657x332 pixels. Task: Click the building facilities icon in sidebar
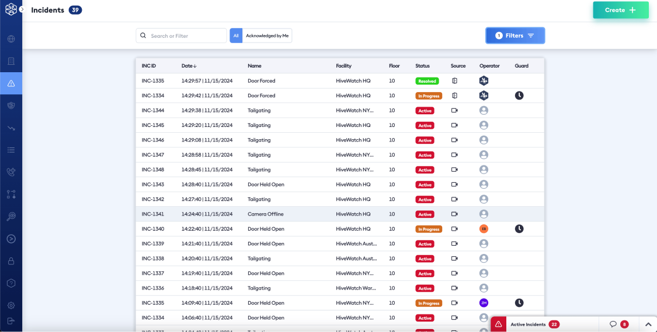(x=11, y=61)
